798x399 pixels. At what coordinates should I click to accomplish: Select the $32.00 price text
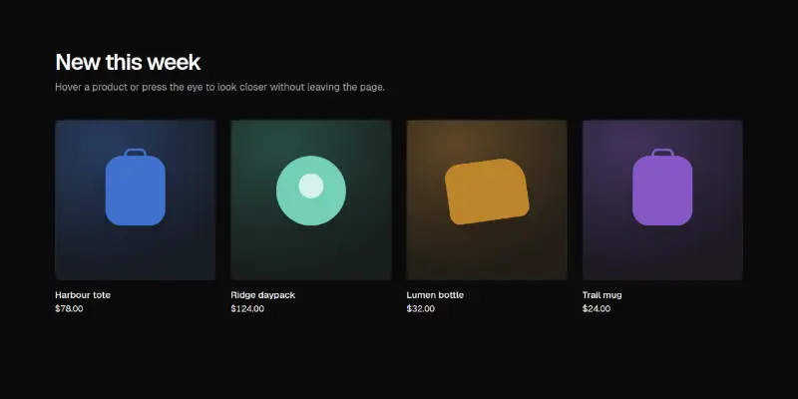point(420,308)
